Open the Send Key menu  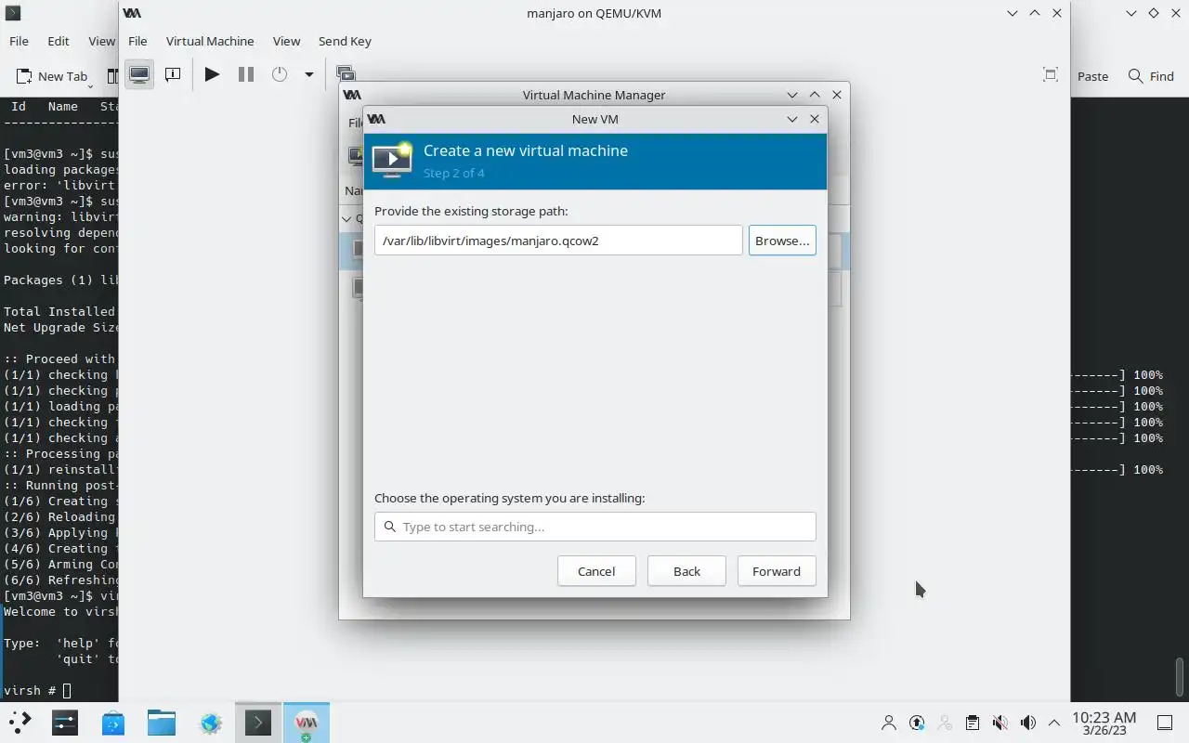[345, 41]
